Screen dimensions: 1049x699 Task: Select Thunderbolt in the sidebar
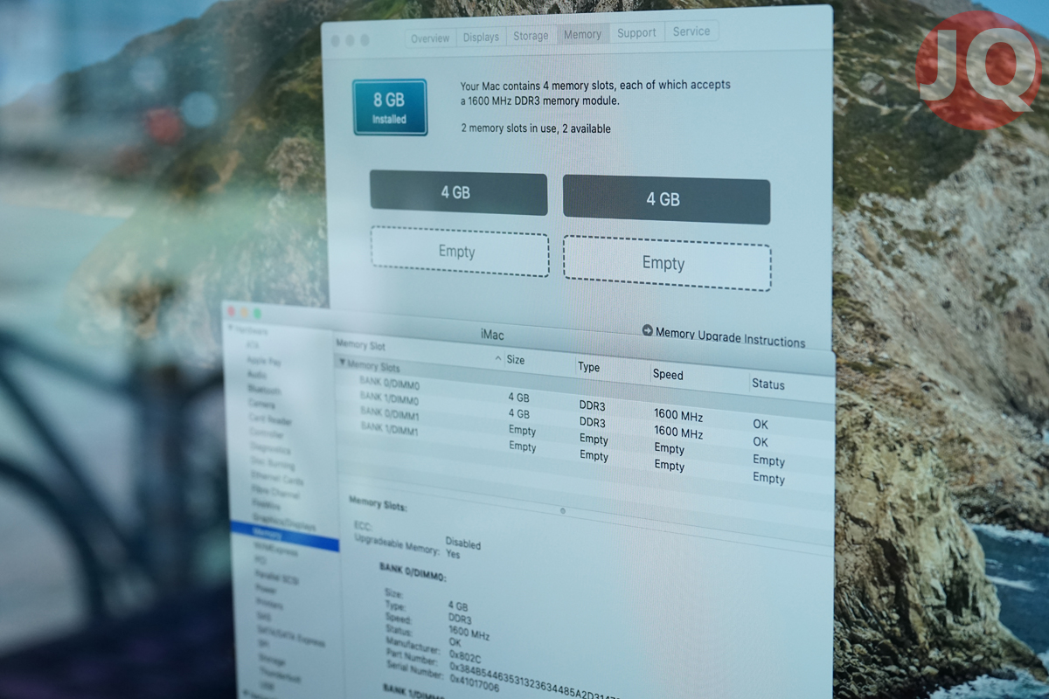[x=279, y=677]
